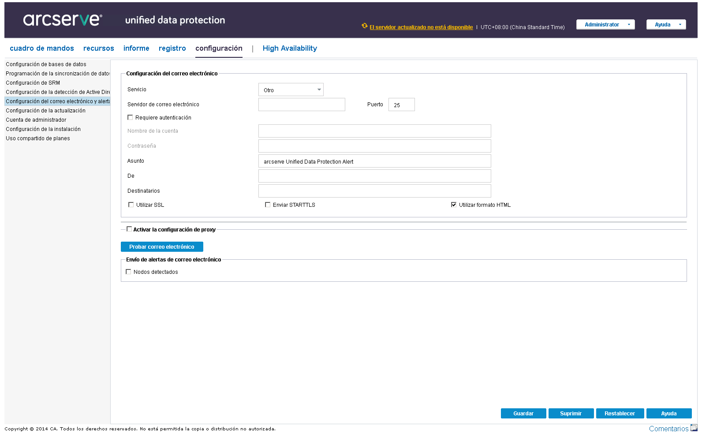The height and width of the screenshot is (433, 702).
Task: Uncheck Utilizar formato HTML
Action: point(454,205)
